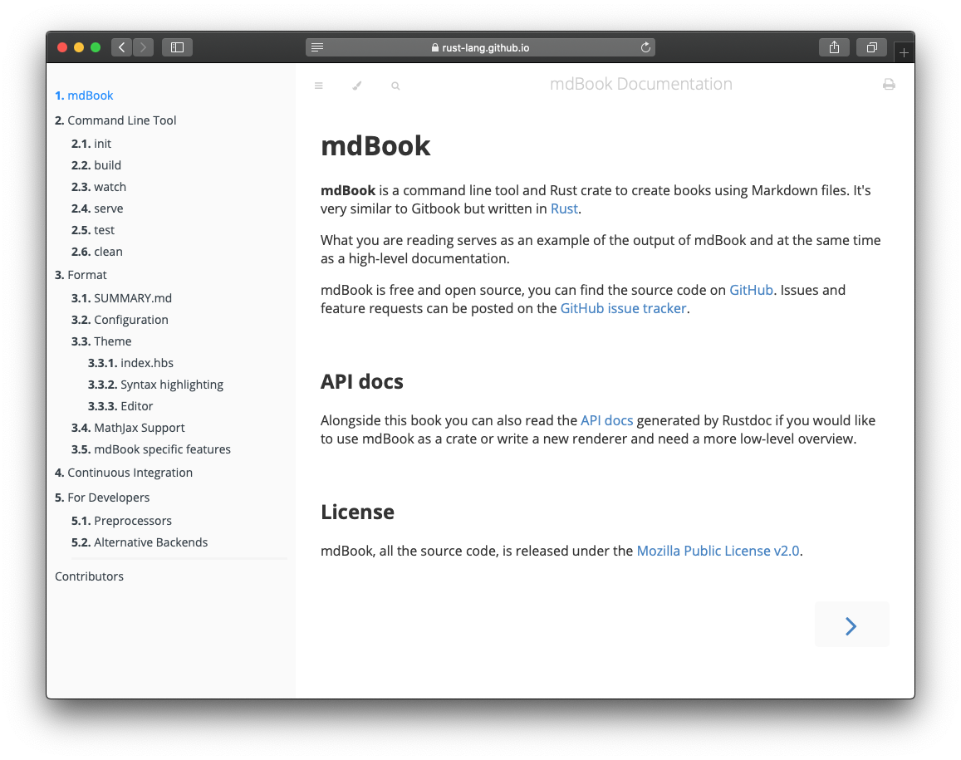Open the API docs link
The image size is (961, 760).
tap(606, 420)
